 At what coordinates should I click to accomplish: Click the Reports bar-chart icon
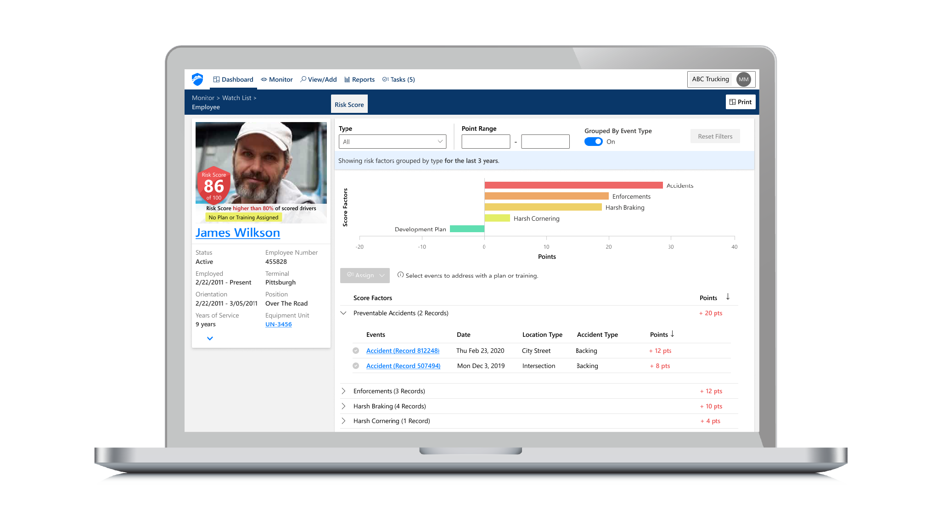(x=348, y=79)
